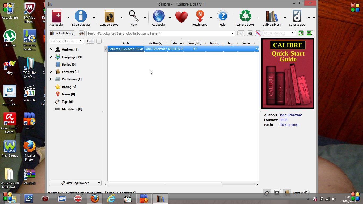Clear the current search with the reset icon

point(250,33)
